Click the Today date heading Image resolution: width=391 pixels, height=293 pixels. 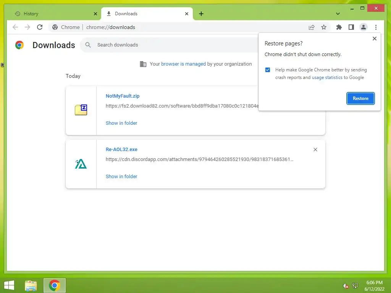73,76
